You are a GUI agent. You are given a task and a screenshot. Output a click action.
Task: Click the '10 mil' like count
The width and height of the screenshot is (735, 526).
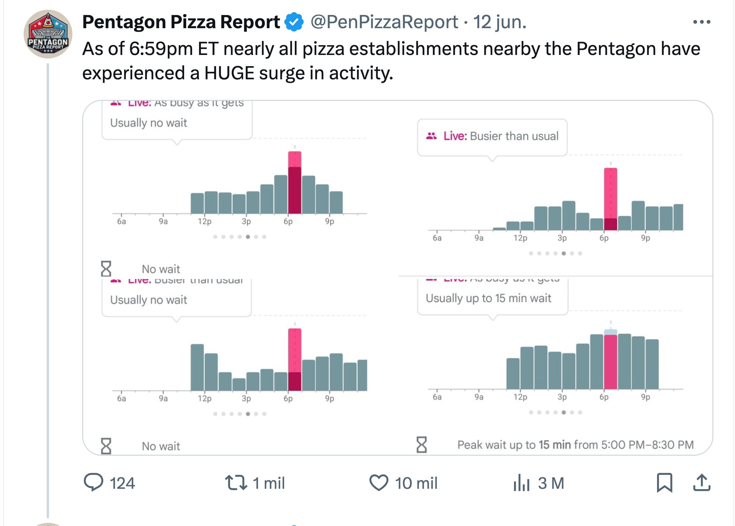[x=417, y=483]
